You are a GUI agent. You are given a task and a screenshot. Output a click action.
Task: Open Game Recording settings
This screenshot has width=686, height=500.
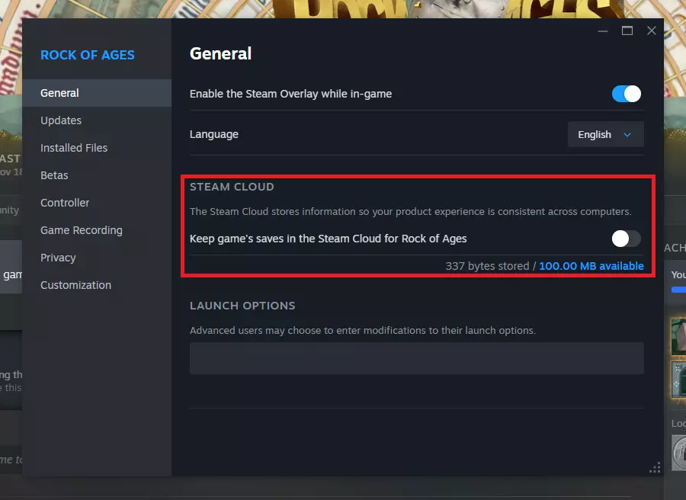(82, 230)
